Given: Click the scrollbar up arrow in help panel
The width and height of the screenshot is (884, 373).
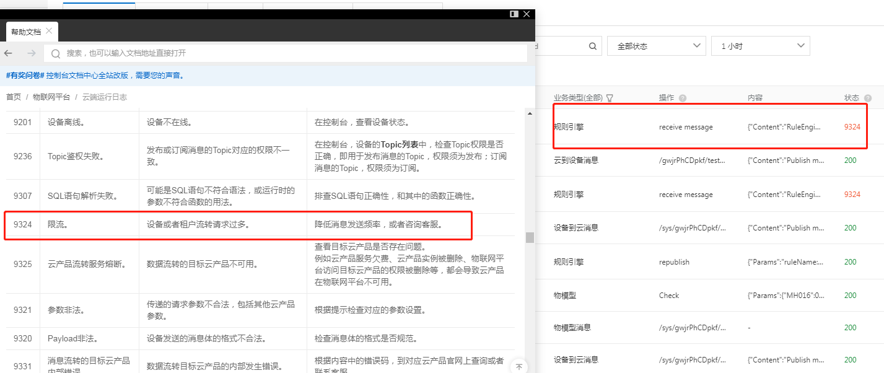Looking at the screenshot, I should [x=530, y=113].
